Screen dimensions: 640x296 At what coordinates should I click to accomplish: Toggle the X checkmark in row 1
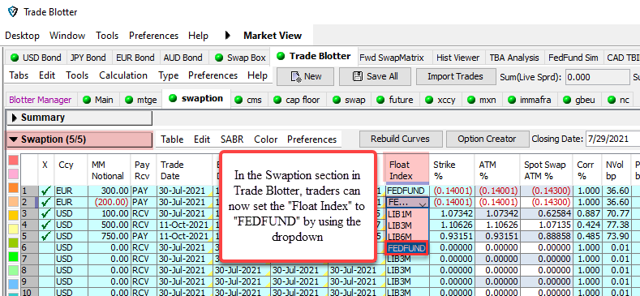tap(45, 191)
